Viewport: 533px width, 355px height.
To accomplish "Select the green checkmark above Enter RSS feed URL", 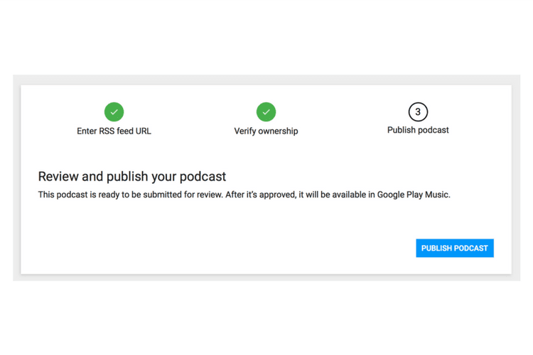I will (114, 111).
